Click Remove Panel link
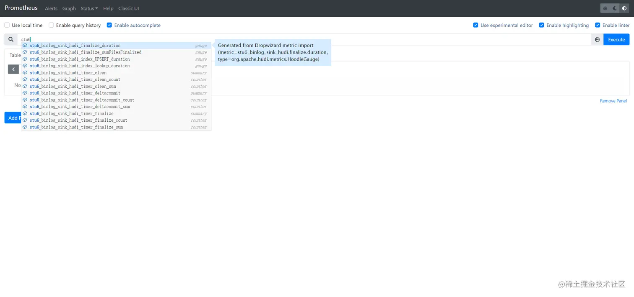Viewport: 634px width, 297px height. (613, 101)
